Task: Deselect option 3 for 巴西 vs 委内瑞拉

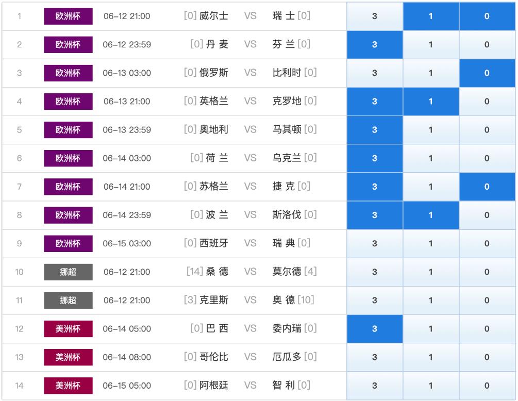Action: tap(374, 328)
